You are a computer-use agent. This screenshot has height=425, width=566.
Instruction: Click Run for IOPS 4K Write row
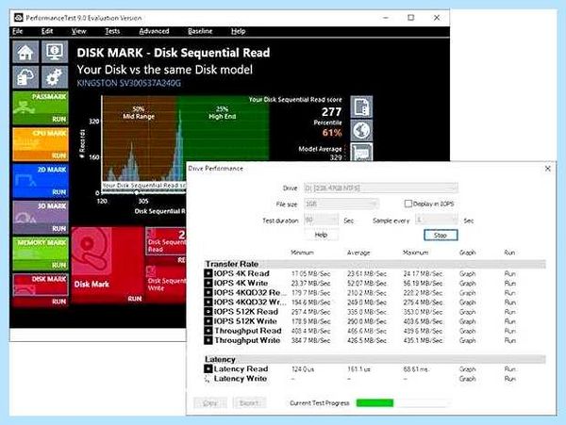(x=510, y=284)
